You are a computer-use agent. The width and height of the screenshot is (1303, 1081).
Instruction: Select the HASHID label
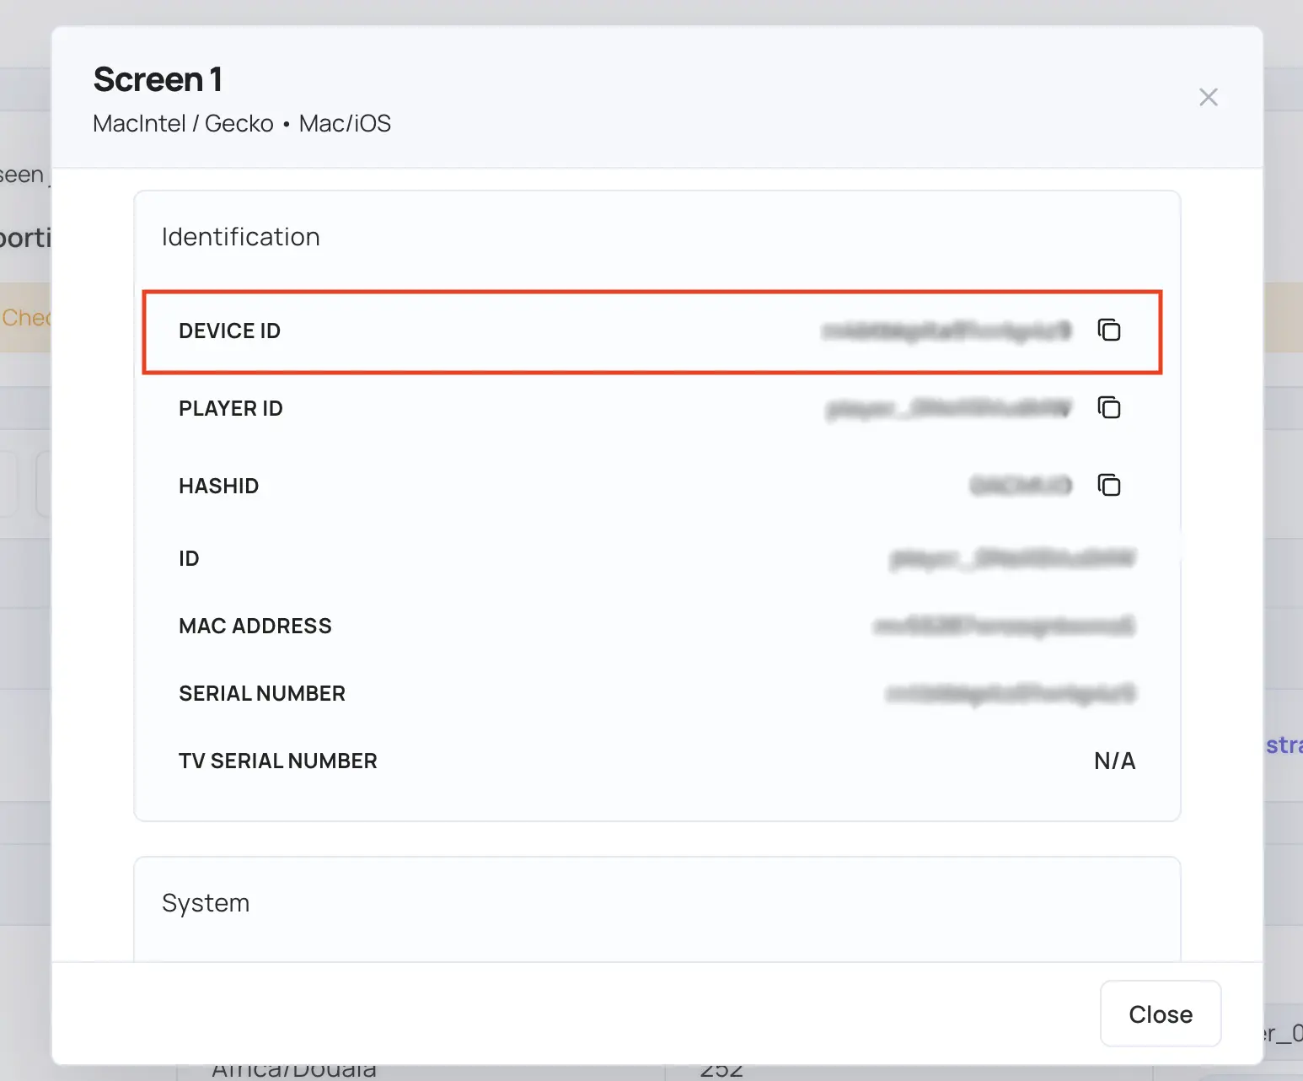click(x=218, y=486)
